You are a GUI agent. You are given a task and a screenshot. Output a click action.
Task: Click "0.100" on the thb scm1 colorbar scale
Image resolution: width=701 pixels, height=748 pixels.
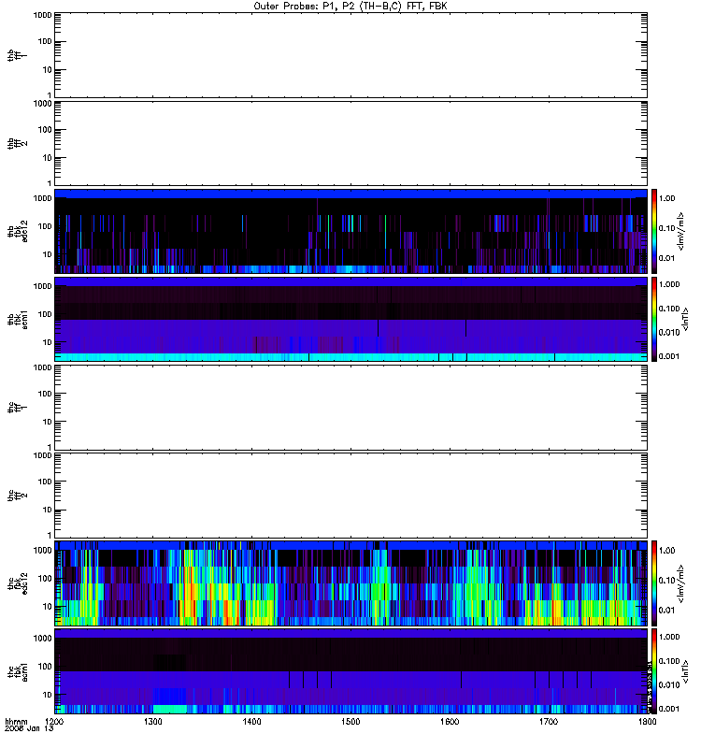coord(669,309)
